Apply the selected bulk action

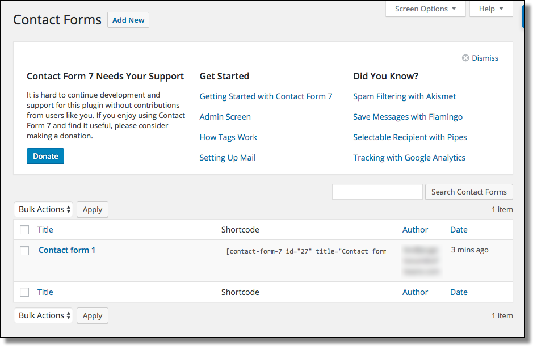[x=92, y=209]
